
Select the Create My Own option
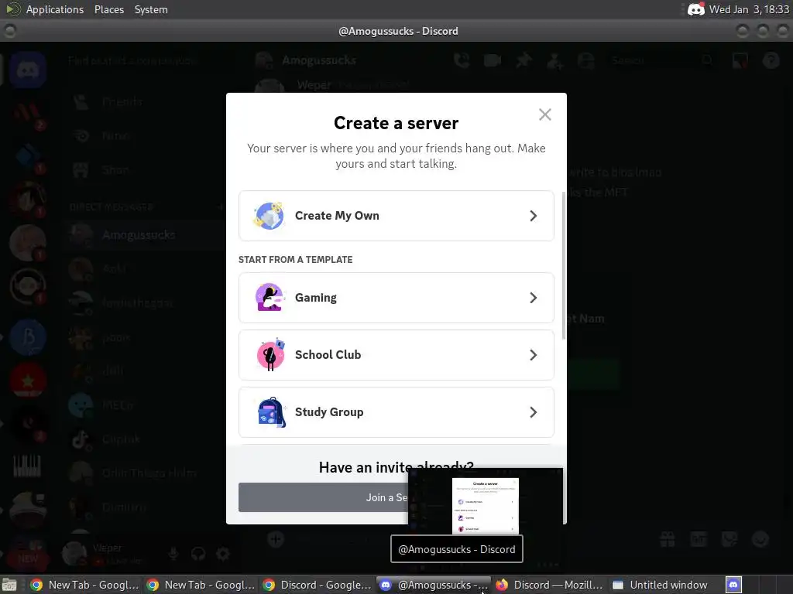tap(396, 216)
